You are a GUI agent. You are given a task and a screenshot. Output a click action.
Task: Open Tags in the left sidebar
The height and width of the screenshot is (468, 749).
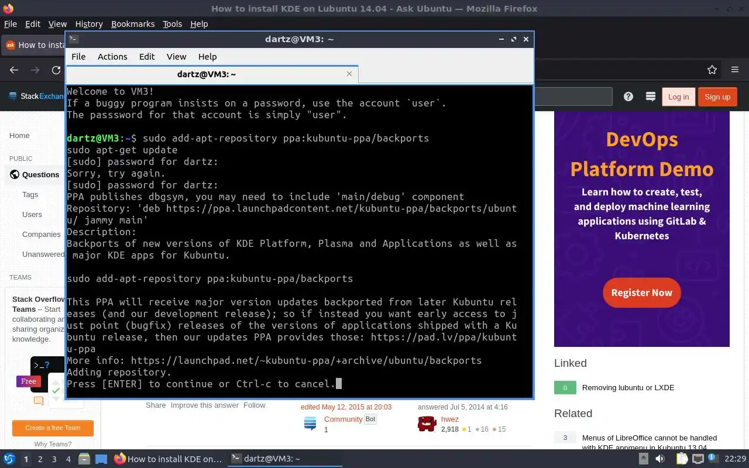click(30, 194)
